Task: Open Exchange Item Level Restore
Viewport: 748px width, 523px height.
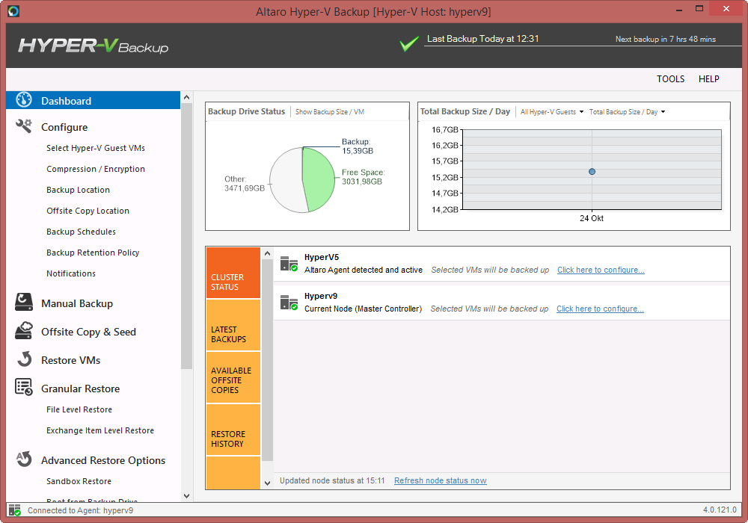Action: pos(100,430)
